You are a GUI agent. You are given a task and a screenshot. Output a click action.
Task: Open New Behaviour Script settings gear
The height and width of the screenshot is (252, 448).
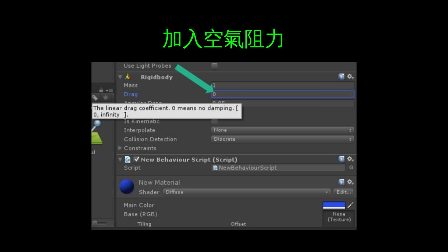(350, 159)
